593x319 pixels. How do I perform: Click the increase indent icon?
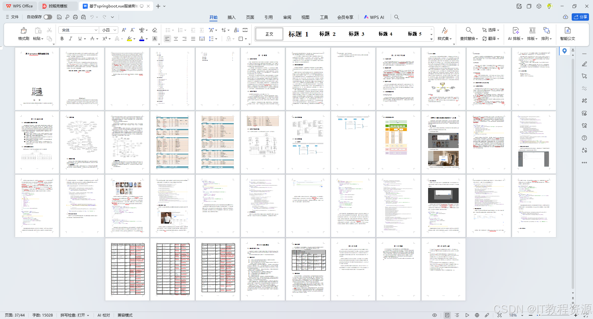coord(202,30)
